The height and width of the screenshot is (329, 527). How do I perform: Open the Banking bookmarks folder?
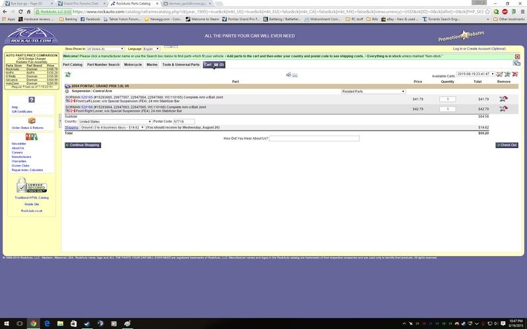click(x=69, y=19)
